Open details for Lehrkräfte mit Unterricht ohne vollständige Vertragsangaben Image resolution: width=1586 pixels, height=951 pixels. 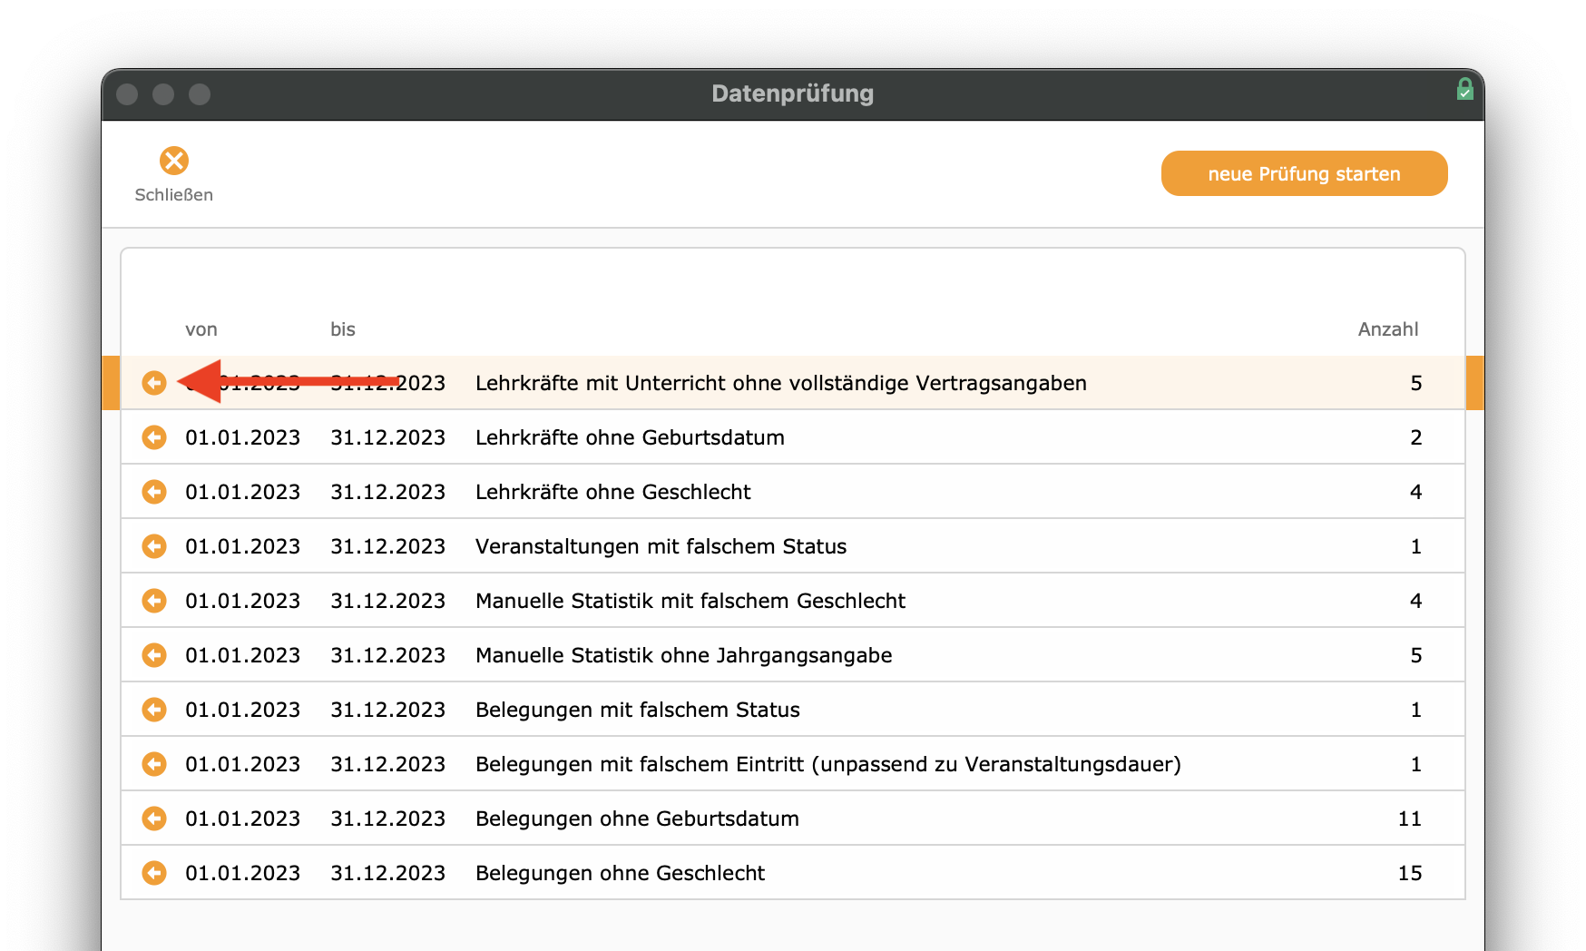(154, 383)
